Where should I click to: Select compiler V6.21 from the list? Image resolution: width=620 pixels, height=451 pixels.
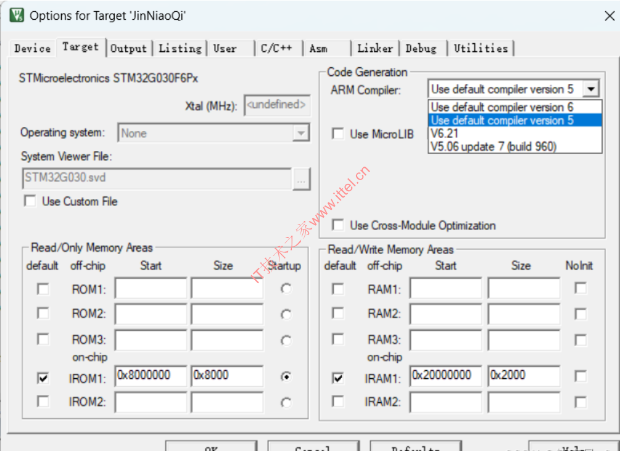[x=515, y=134]
